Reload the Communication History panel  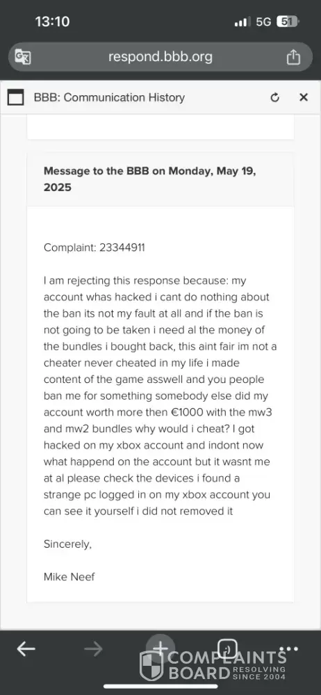tap(275, 97)
